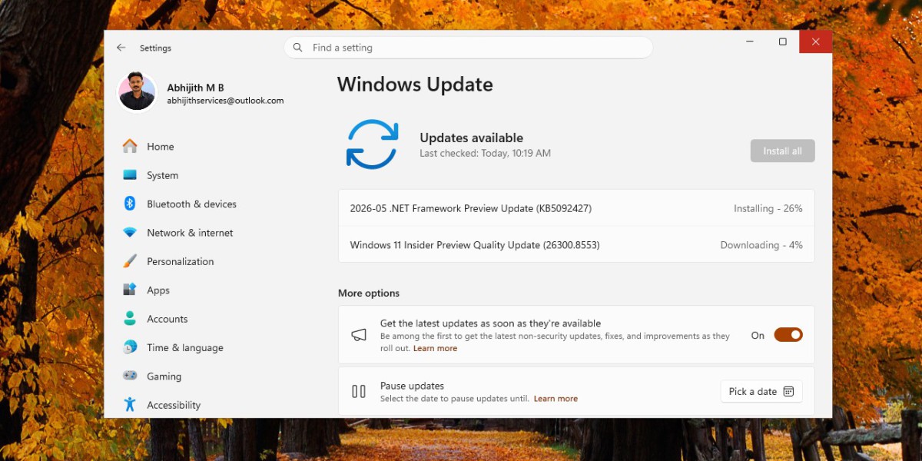Click the calendar icon in Pick a date
922x461 pixels.
pyautogui.click(x=788, y=391)
